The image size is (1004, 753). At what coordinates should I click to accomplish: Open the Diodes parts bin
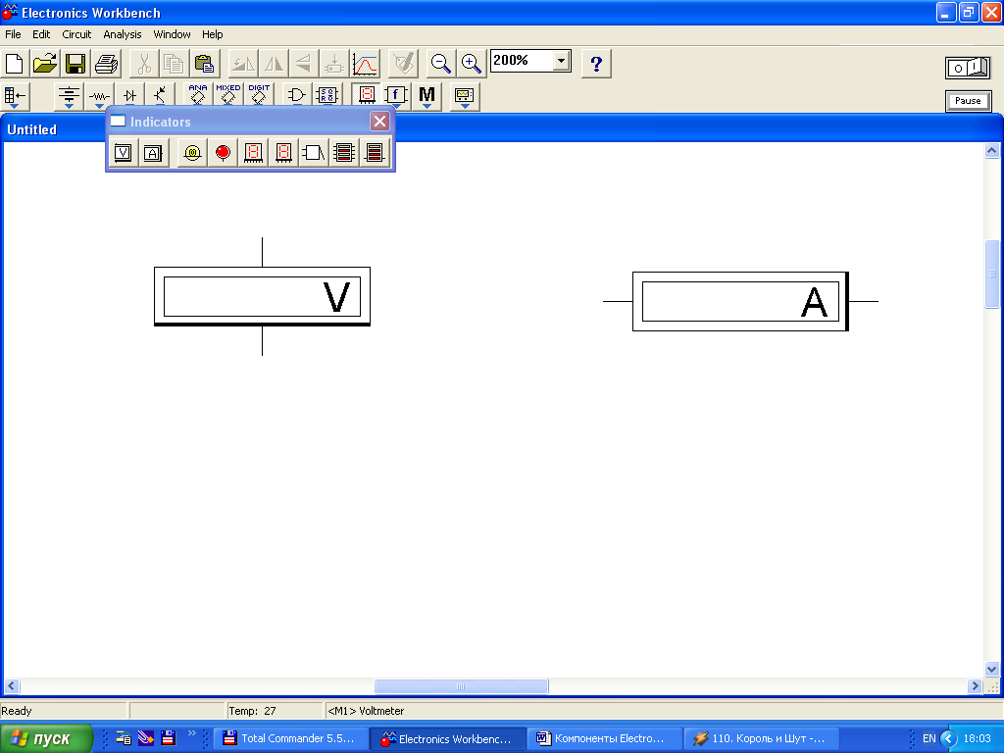coord(130,96)
